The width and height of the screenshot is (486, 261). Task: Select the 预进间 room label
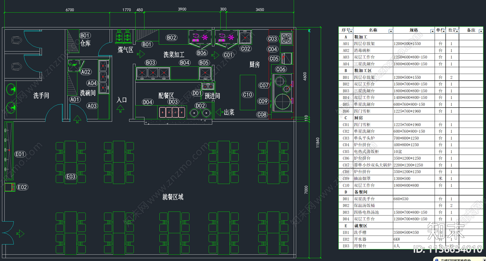click(212, 96)
